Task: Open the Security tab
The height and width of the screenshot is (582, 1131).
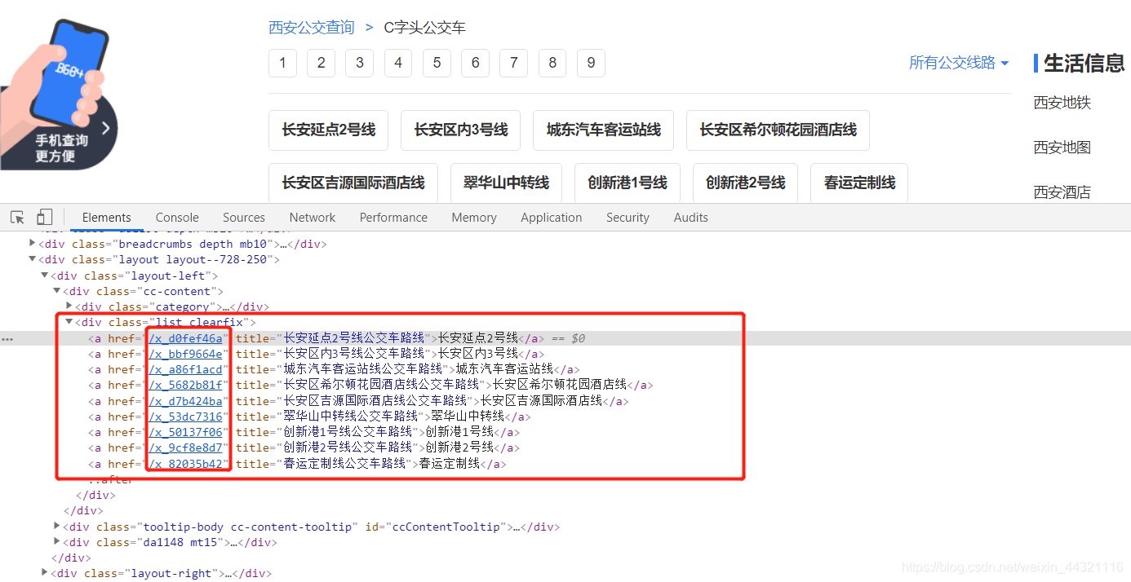Action: 628,218
